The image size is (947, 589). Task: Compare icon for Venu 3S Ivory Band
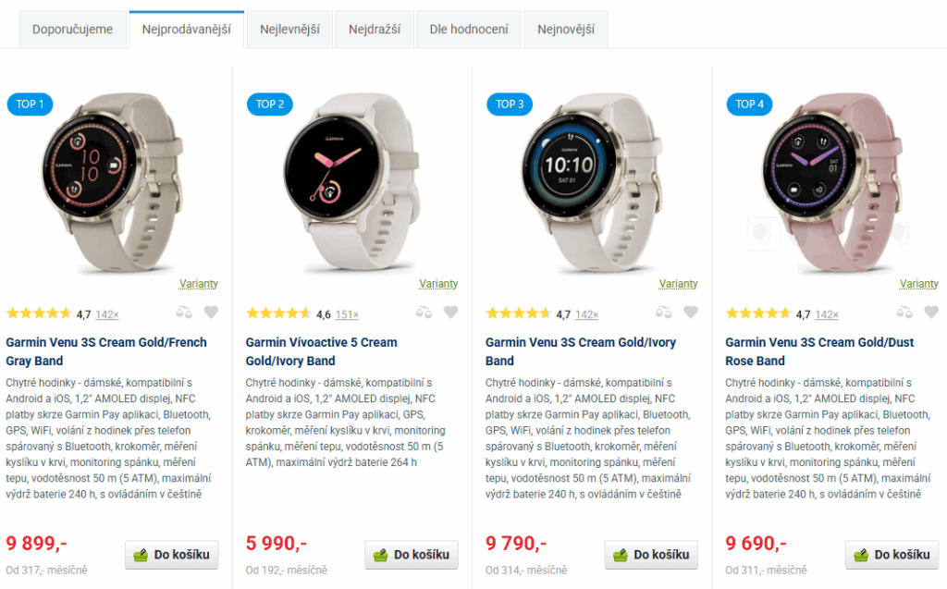coord(664,313)
